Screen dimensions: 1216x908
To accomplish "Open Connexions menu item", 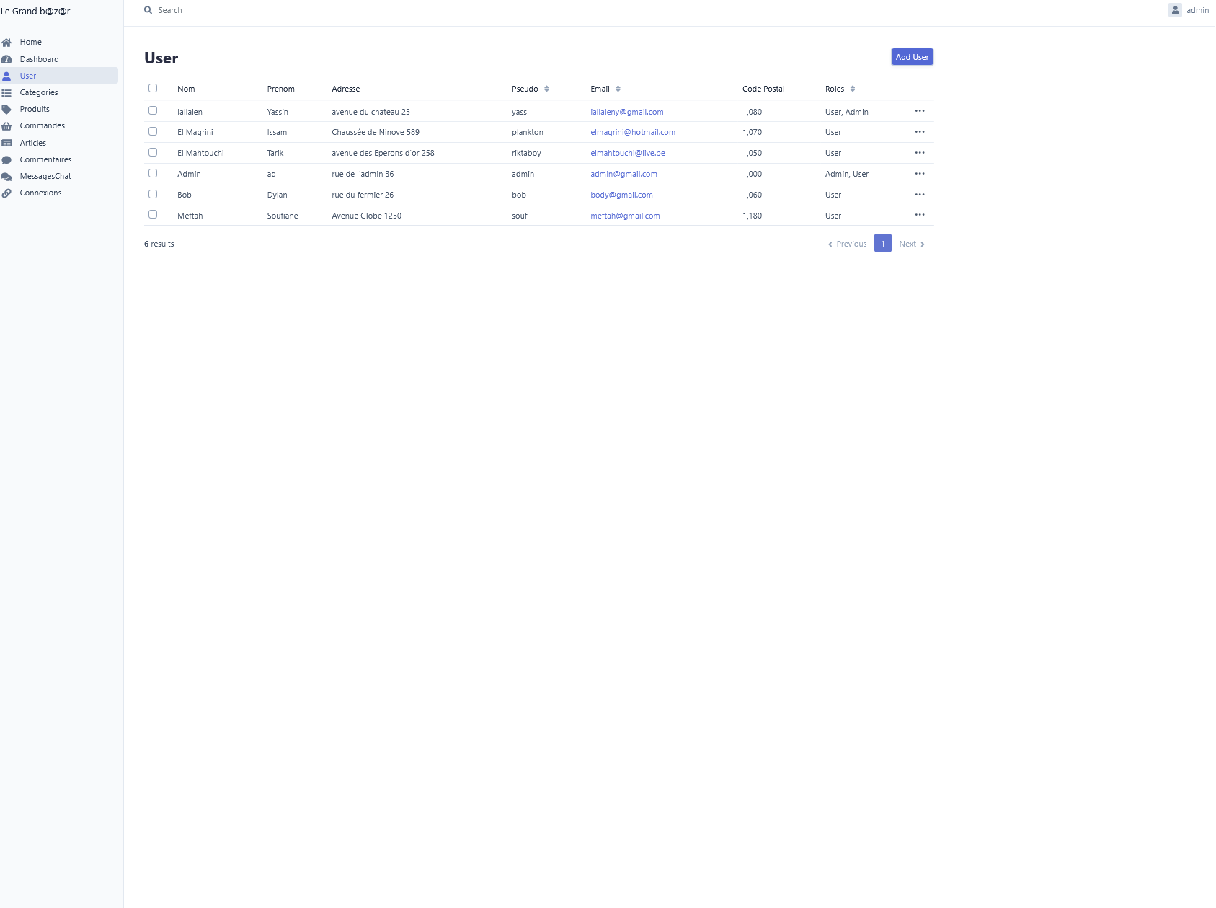I will pos(40,193).
